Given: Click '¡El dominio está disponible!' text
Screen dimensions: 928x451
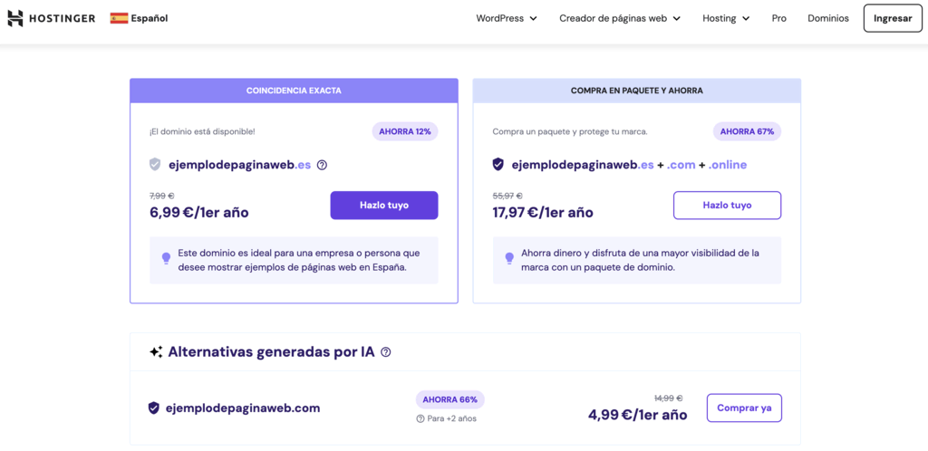Looking at the screenshot, I should point(202,131).
